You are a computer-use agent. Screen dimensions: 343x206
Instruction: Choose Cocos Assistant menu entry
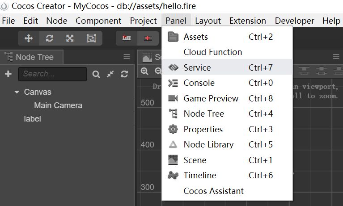pos(227,191)
